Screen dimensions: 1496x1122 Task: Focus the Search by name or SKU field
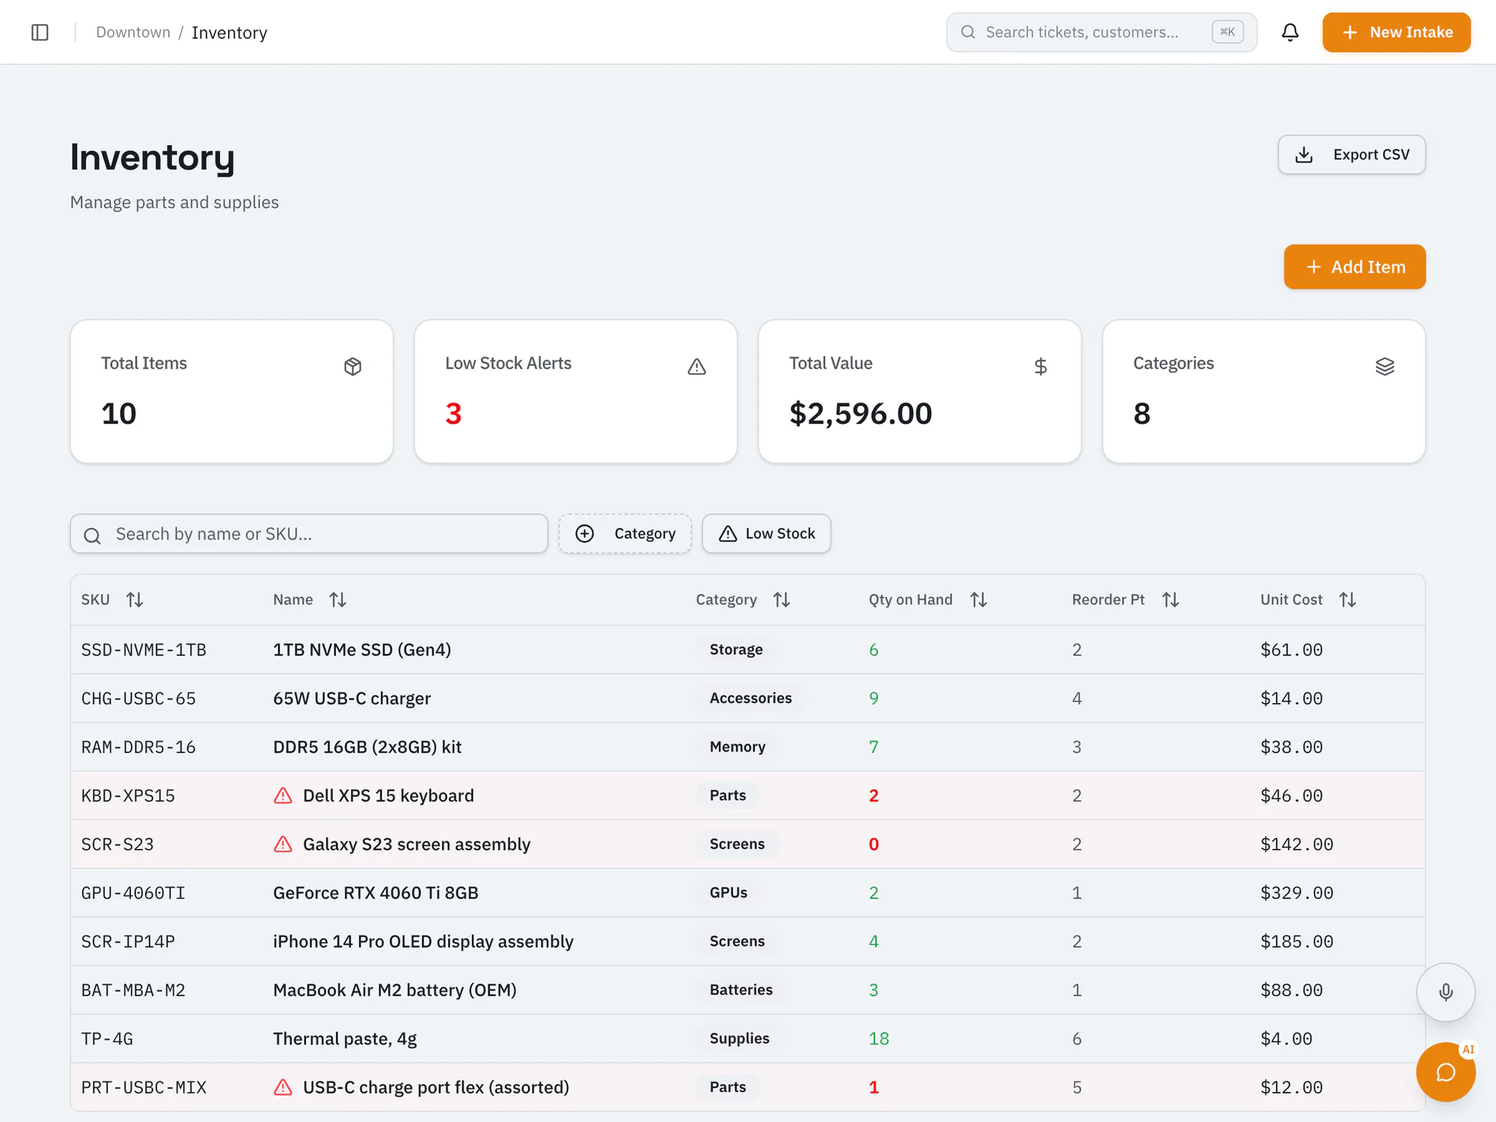(x=309, y=533)
